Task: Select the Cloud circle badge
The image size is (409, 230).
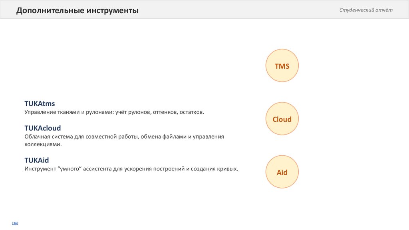Action: pyautogui.click(x=282, y=119)
